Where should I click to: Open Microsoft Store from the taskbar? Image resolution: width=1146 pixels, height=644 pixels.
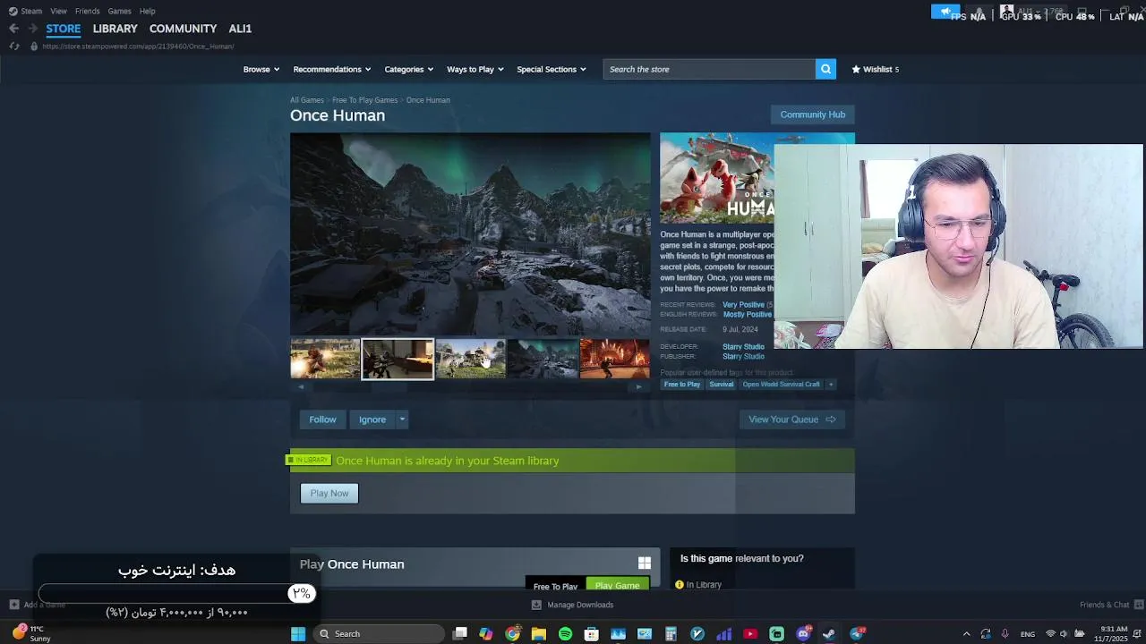pos(592,634)
